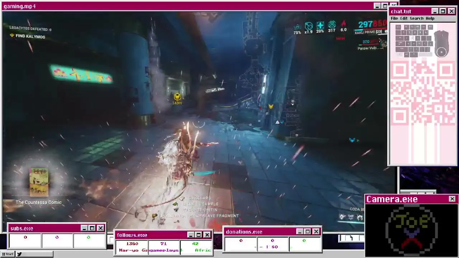Click the Twitter bird icon on the taskbar
Viewport: 459px width, 258px height.
(x=19, y=254)
